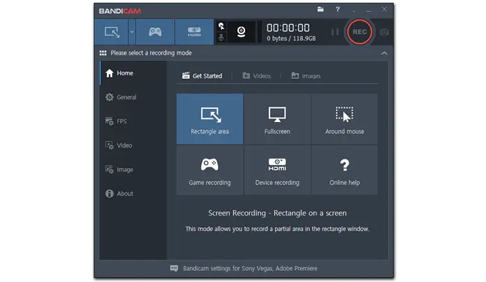Image resolution: width=486 pixels, height=282 pixels.
Task: Choose the Fullscreen recording tile
Action: [278, 118]
